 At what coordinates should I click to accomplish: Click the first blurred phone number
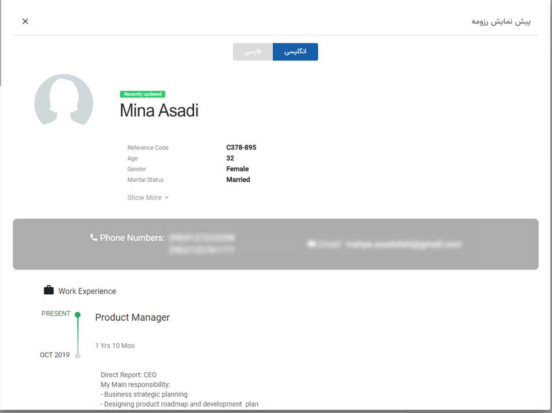coord(201,238)
